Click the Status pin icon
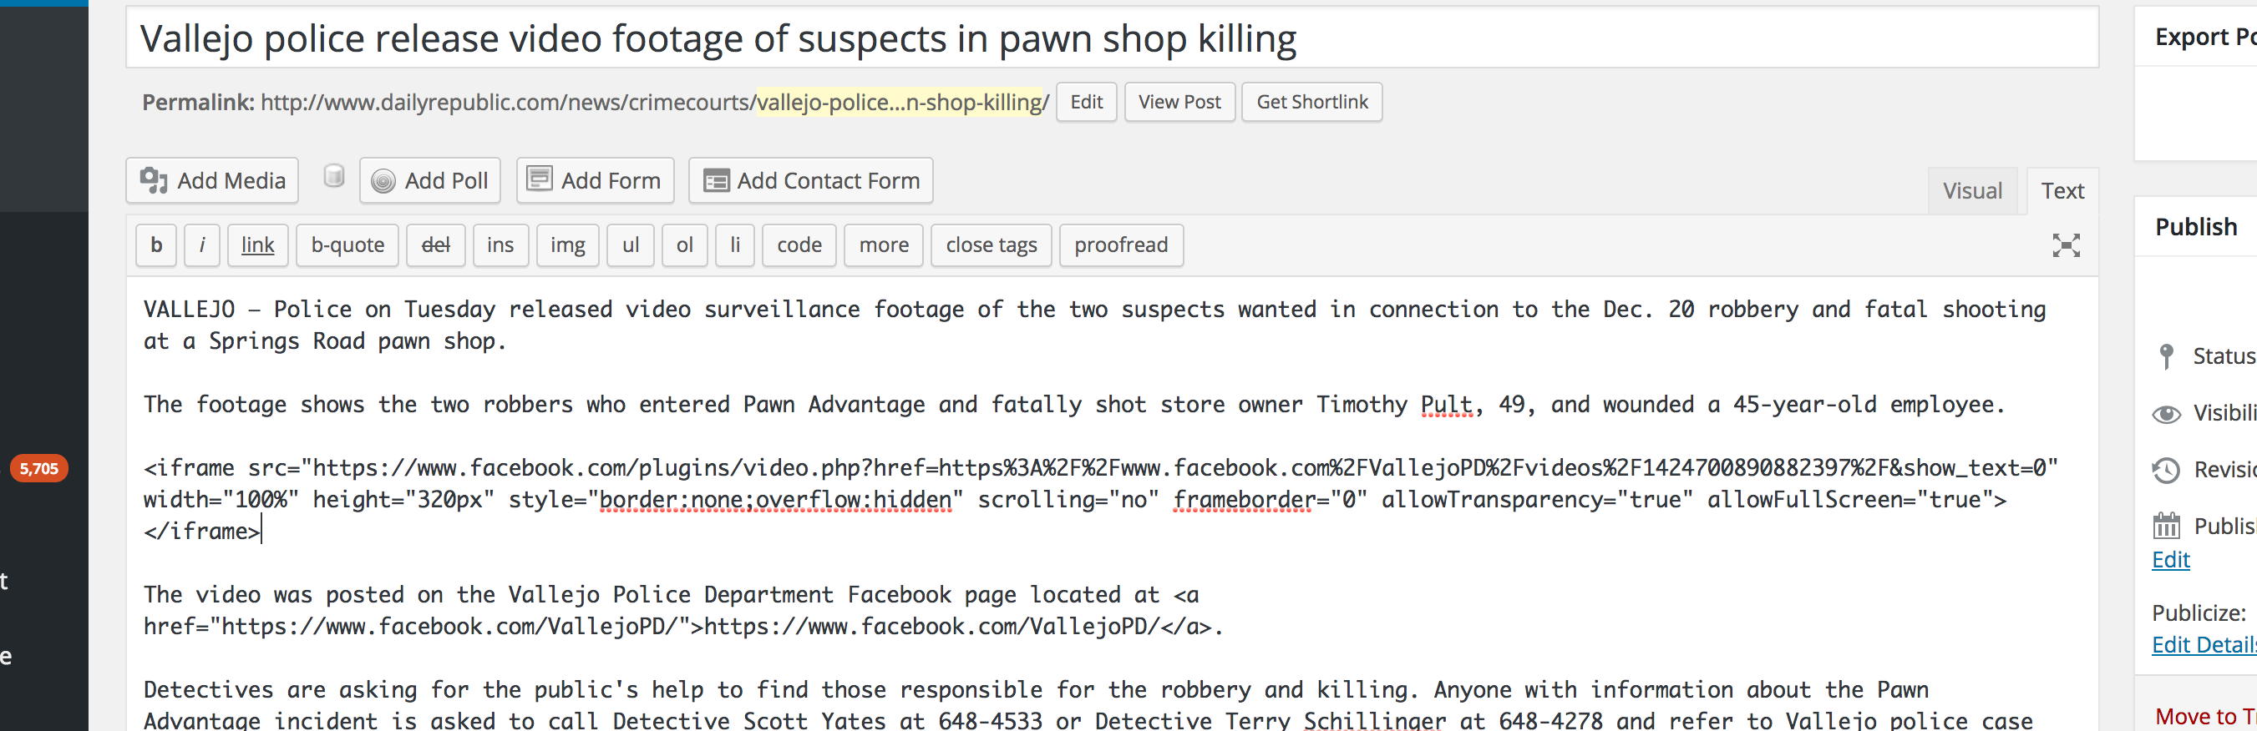 click(2166, 356)
